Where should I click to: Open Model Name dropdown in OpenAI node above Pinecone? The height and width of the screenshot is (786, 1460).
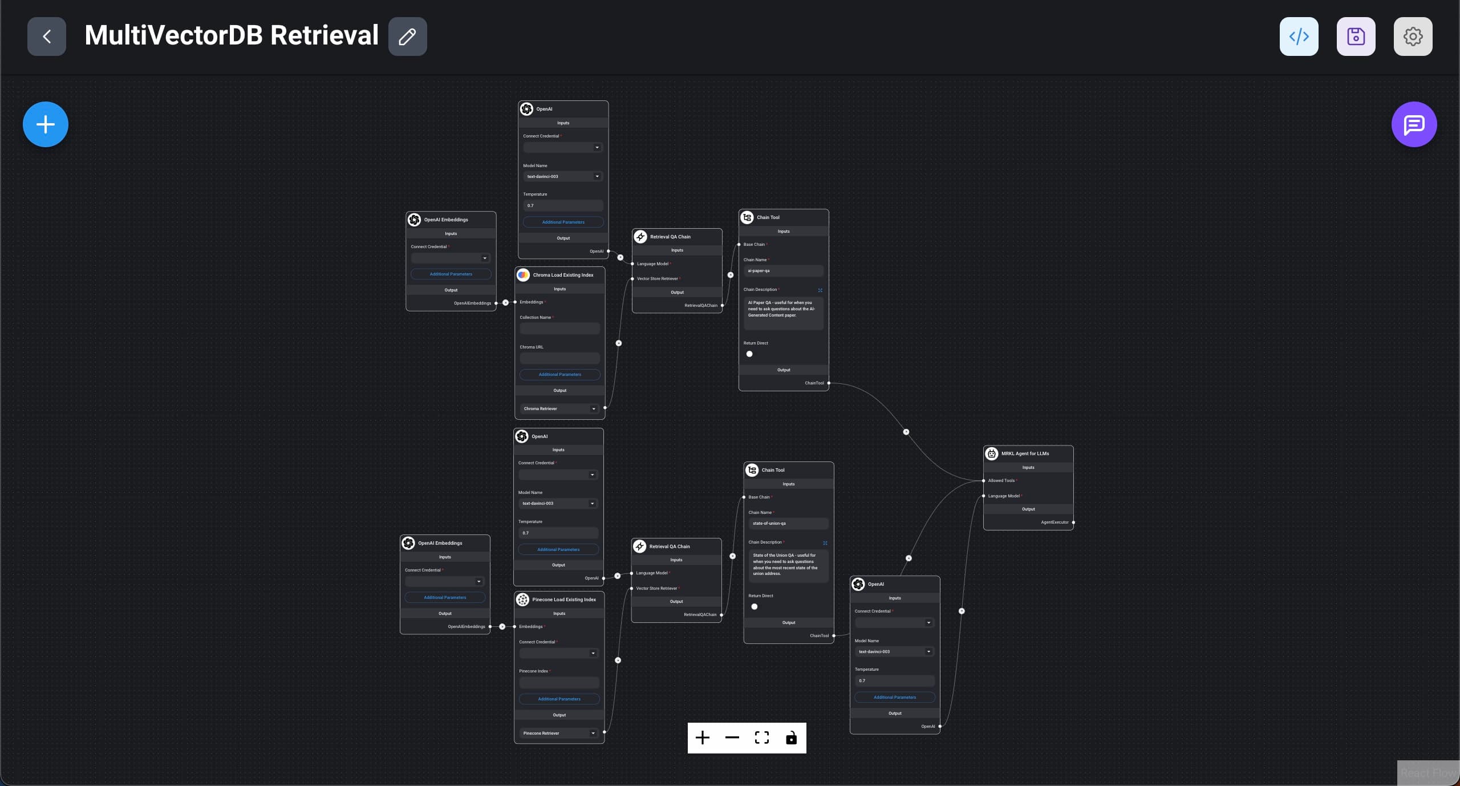click(558, 504)
